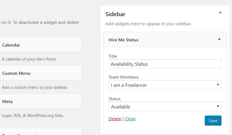Select the Meta widget
The image size is (232, 135).
pos(41,101)
